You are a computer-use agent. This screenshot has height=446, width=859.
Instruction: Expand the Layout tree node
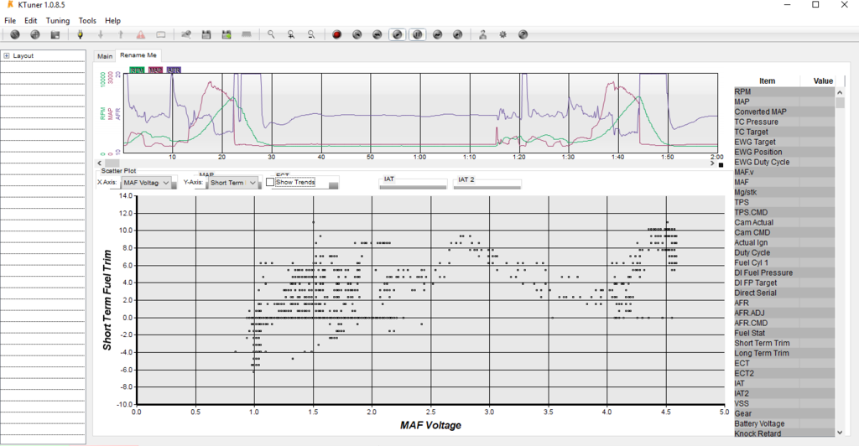(x=7, y=56)
